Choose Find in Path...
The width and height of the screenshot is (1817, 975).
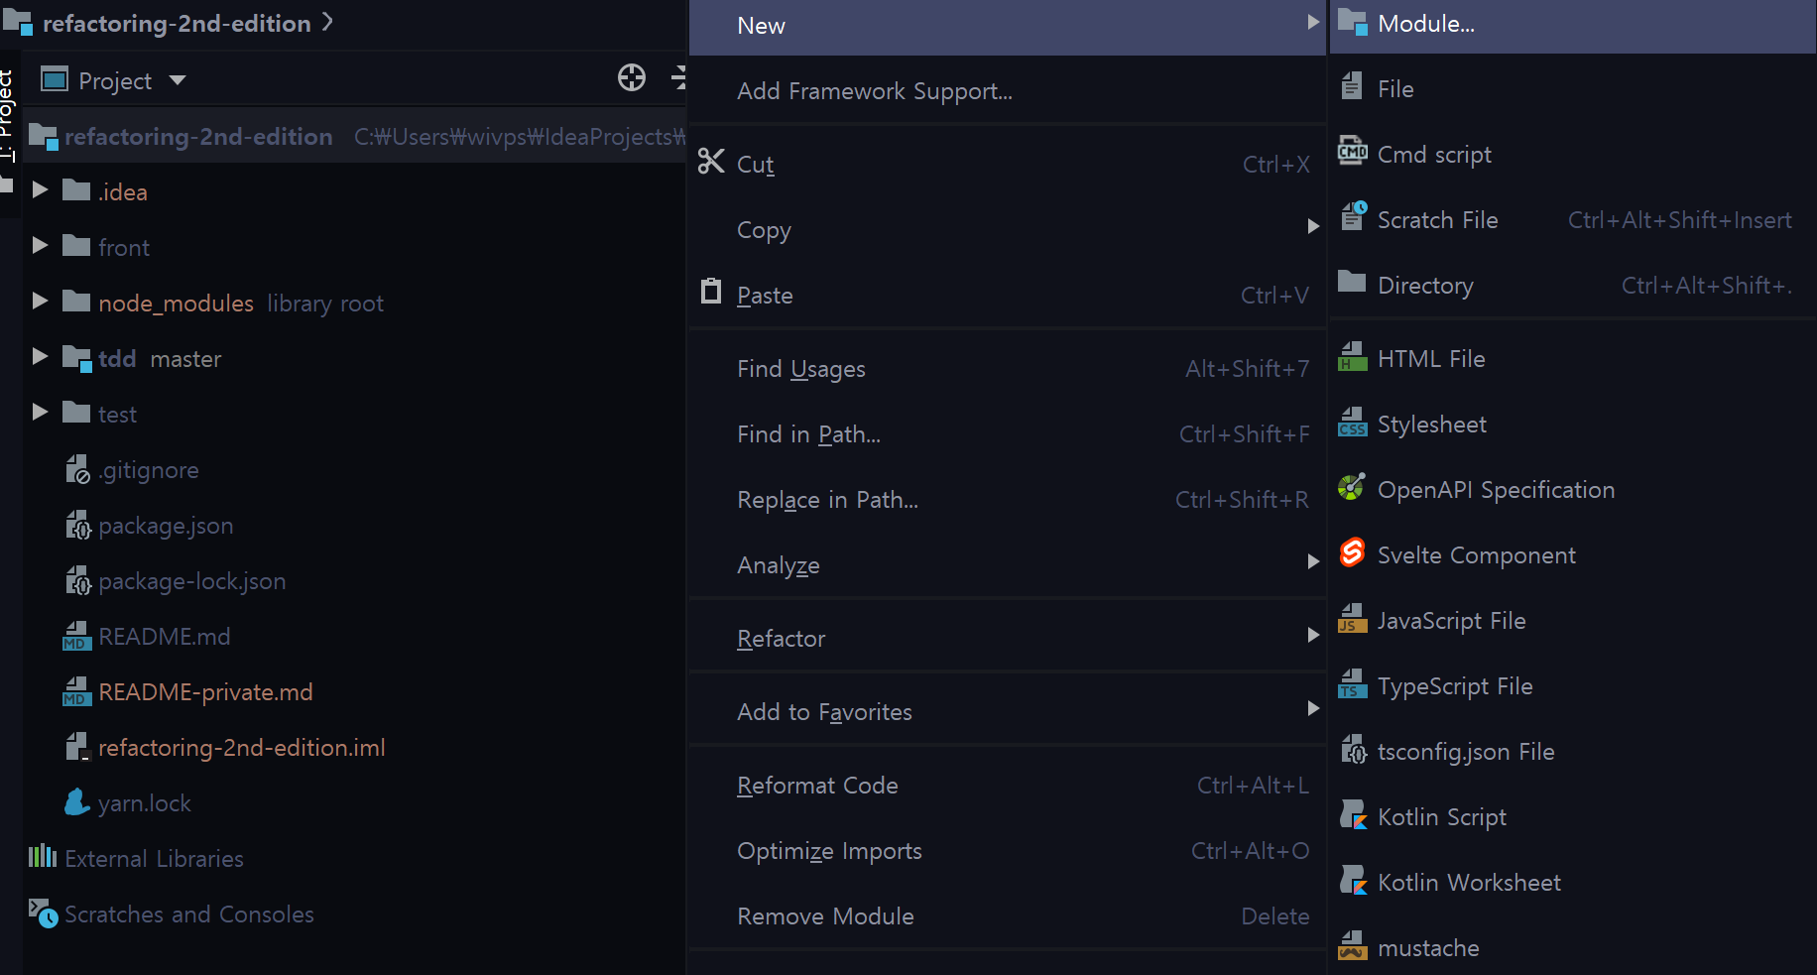click(1007, 434)
